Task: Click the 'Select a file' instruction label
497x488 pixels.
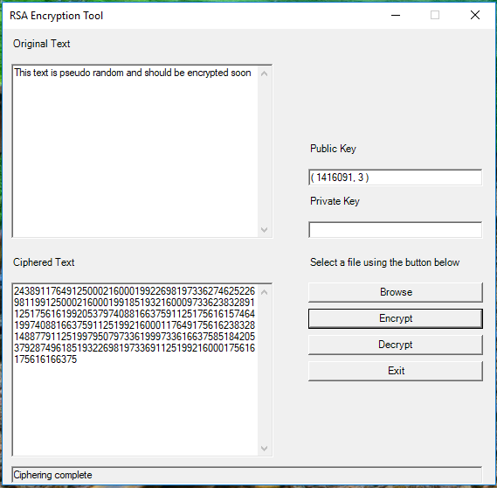Action: click(384, 262)
